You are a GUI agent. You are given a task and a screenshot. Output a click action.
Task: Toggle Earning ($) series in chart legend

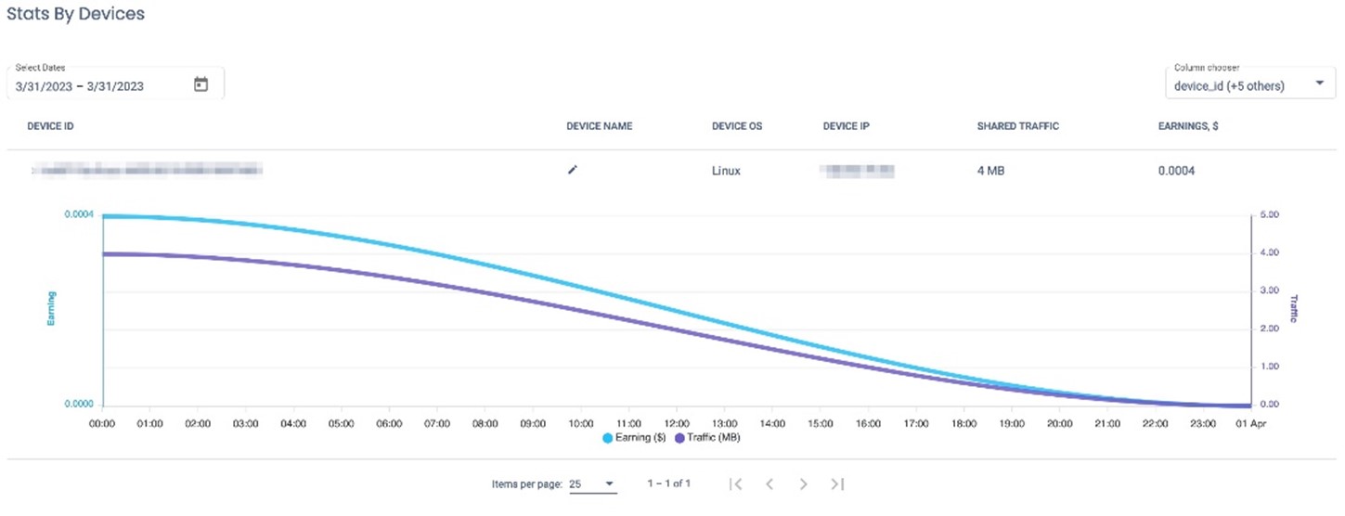[635, 437]
